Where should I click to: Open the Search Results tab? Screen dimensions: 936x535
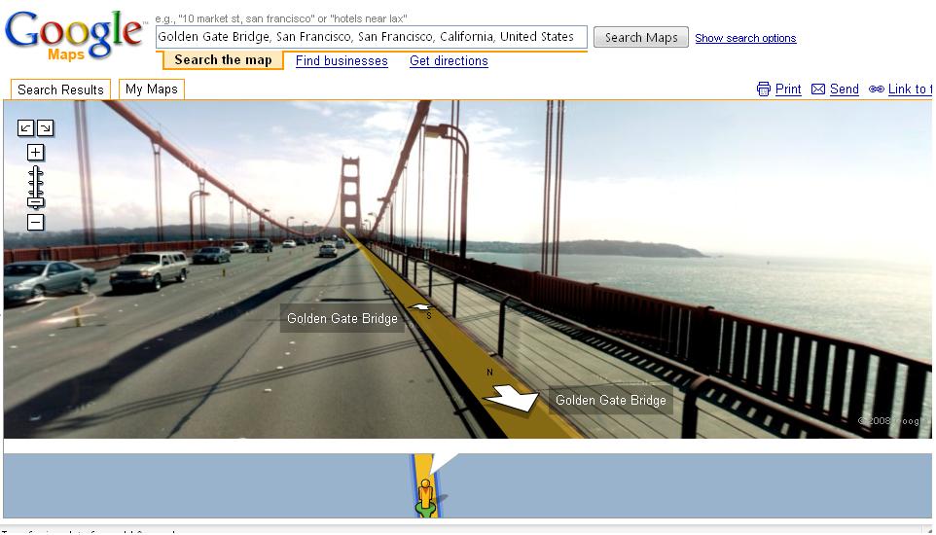click(61, 89)
